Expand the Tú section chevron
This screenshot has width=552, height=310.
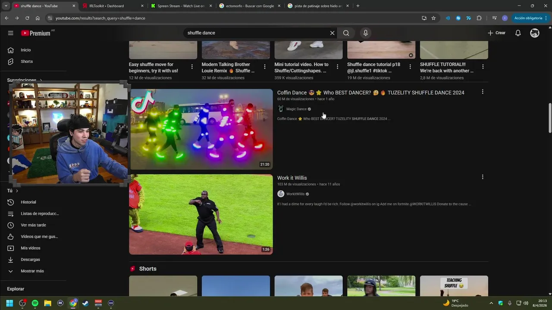[17, 191]
